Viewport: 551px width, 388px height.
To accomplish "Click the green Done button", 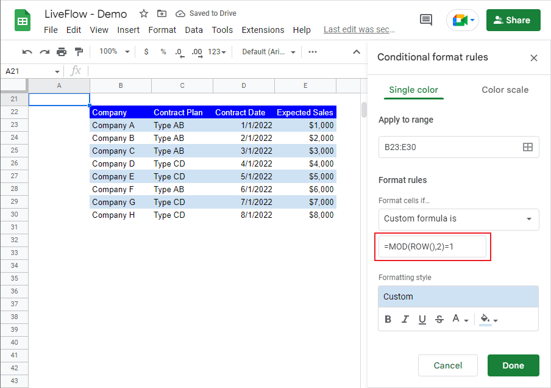I will [x=513, y=365].
